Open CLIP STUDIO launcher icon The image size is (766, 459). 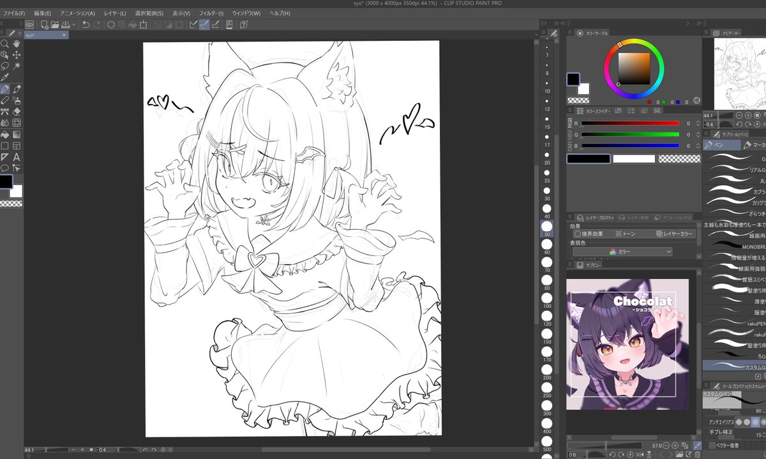click(29, 24)
